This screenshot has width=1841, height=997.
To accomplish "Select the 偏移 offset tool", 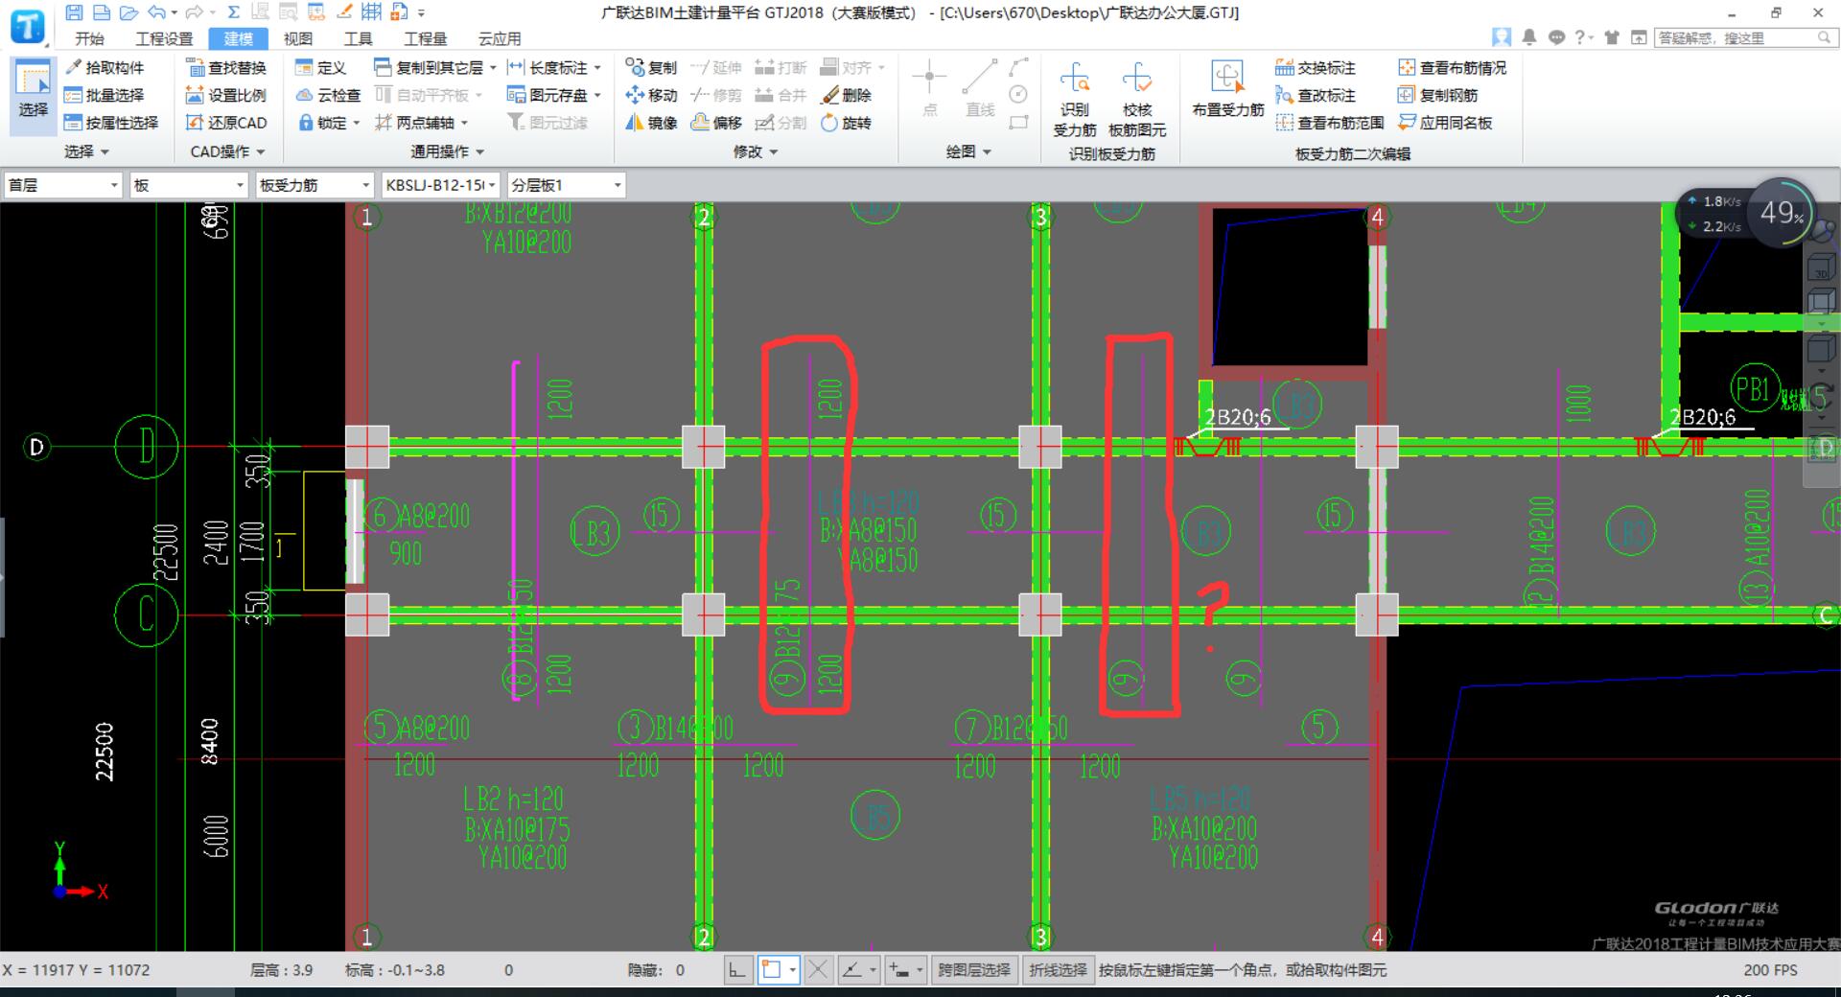I will (x=716, y=123).
